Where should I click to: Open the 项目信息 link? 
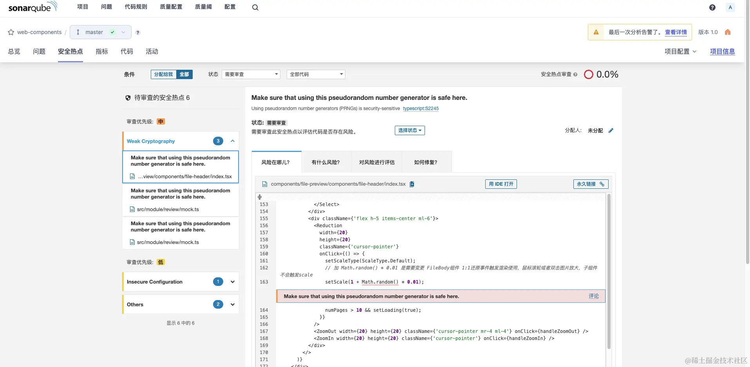[x=722, y=51]
